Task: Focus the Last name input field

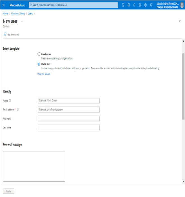Action: (x=69, y=128)
